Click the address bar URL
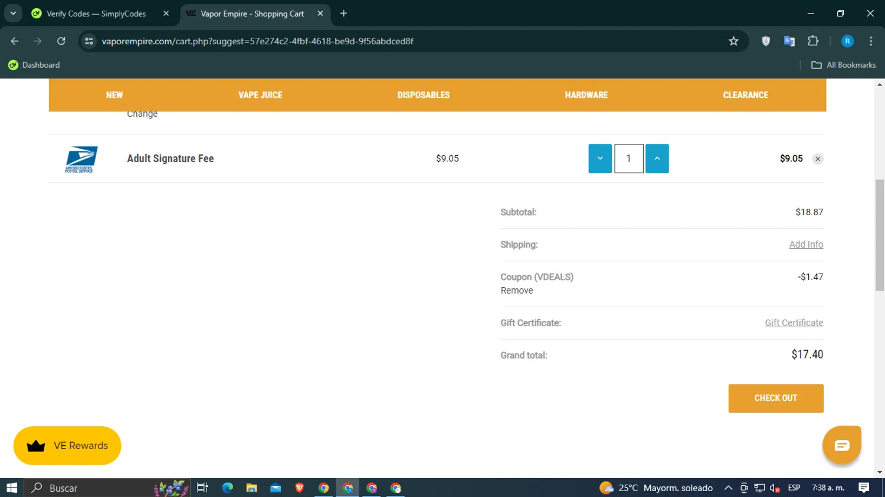885x497 pixels. coord(257,41)
